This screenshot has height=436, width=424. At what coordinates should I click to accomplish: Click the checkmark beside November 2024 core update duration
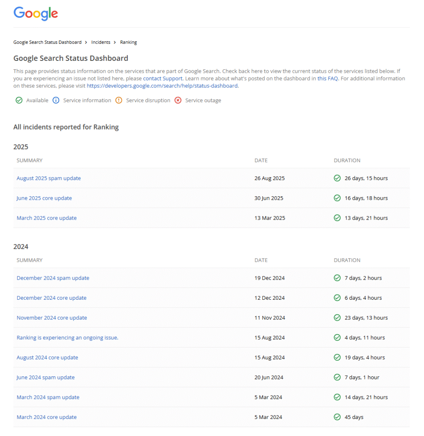coord(336,318)
